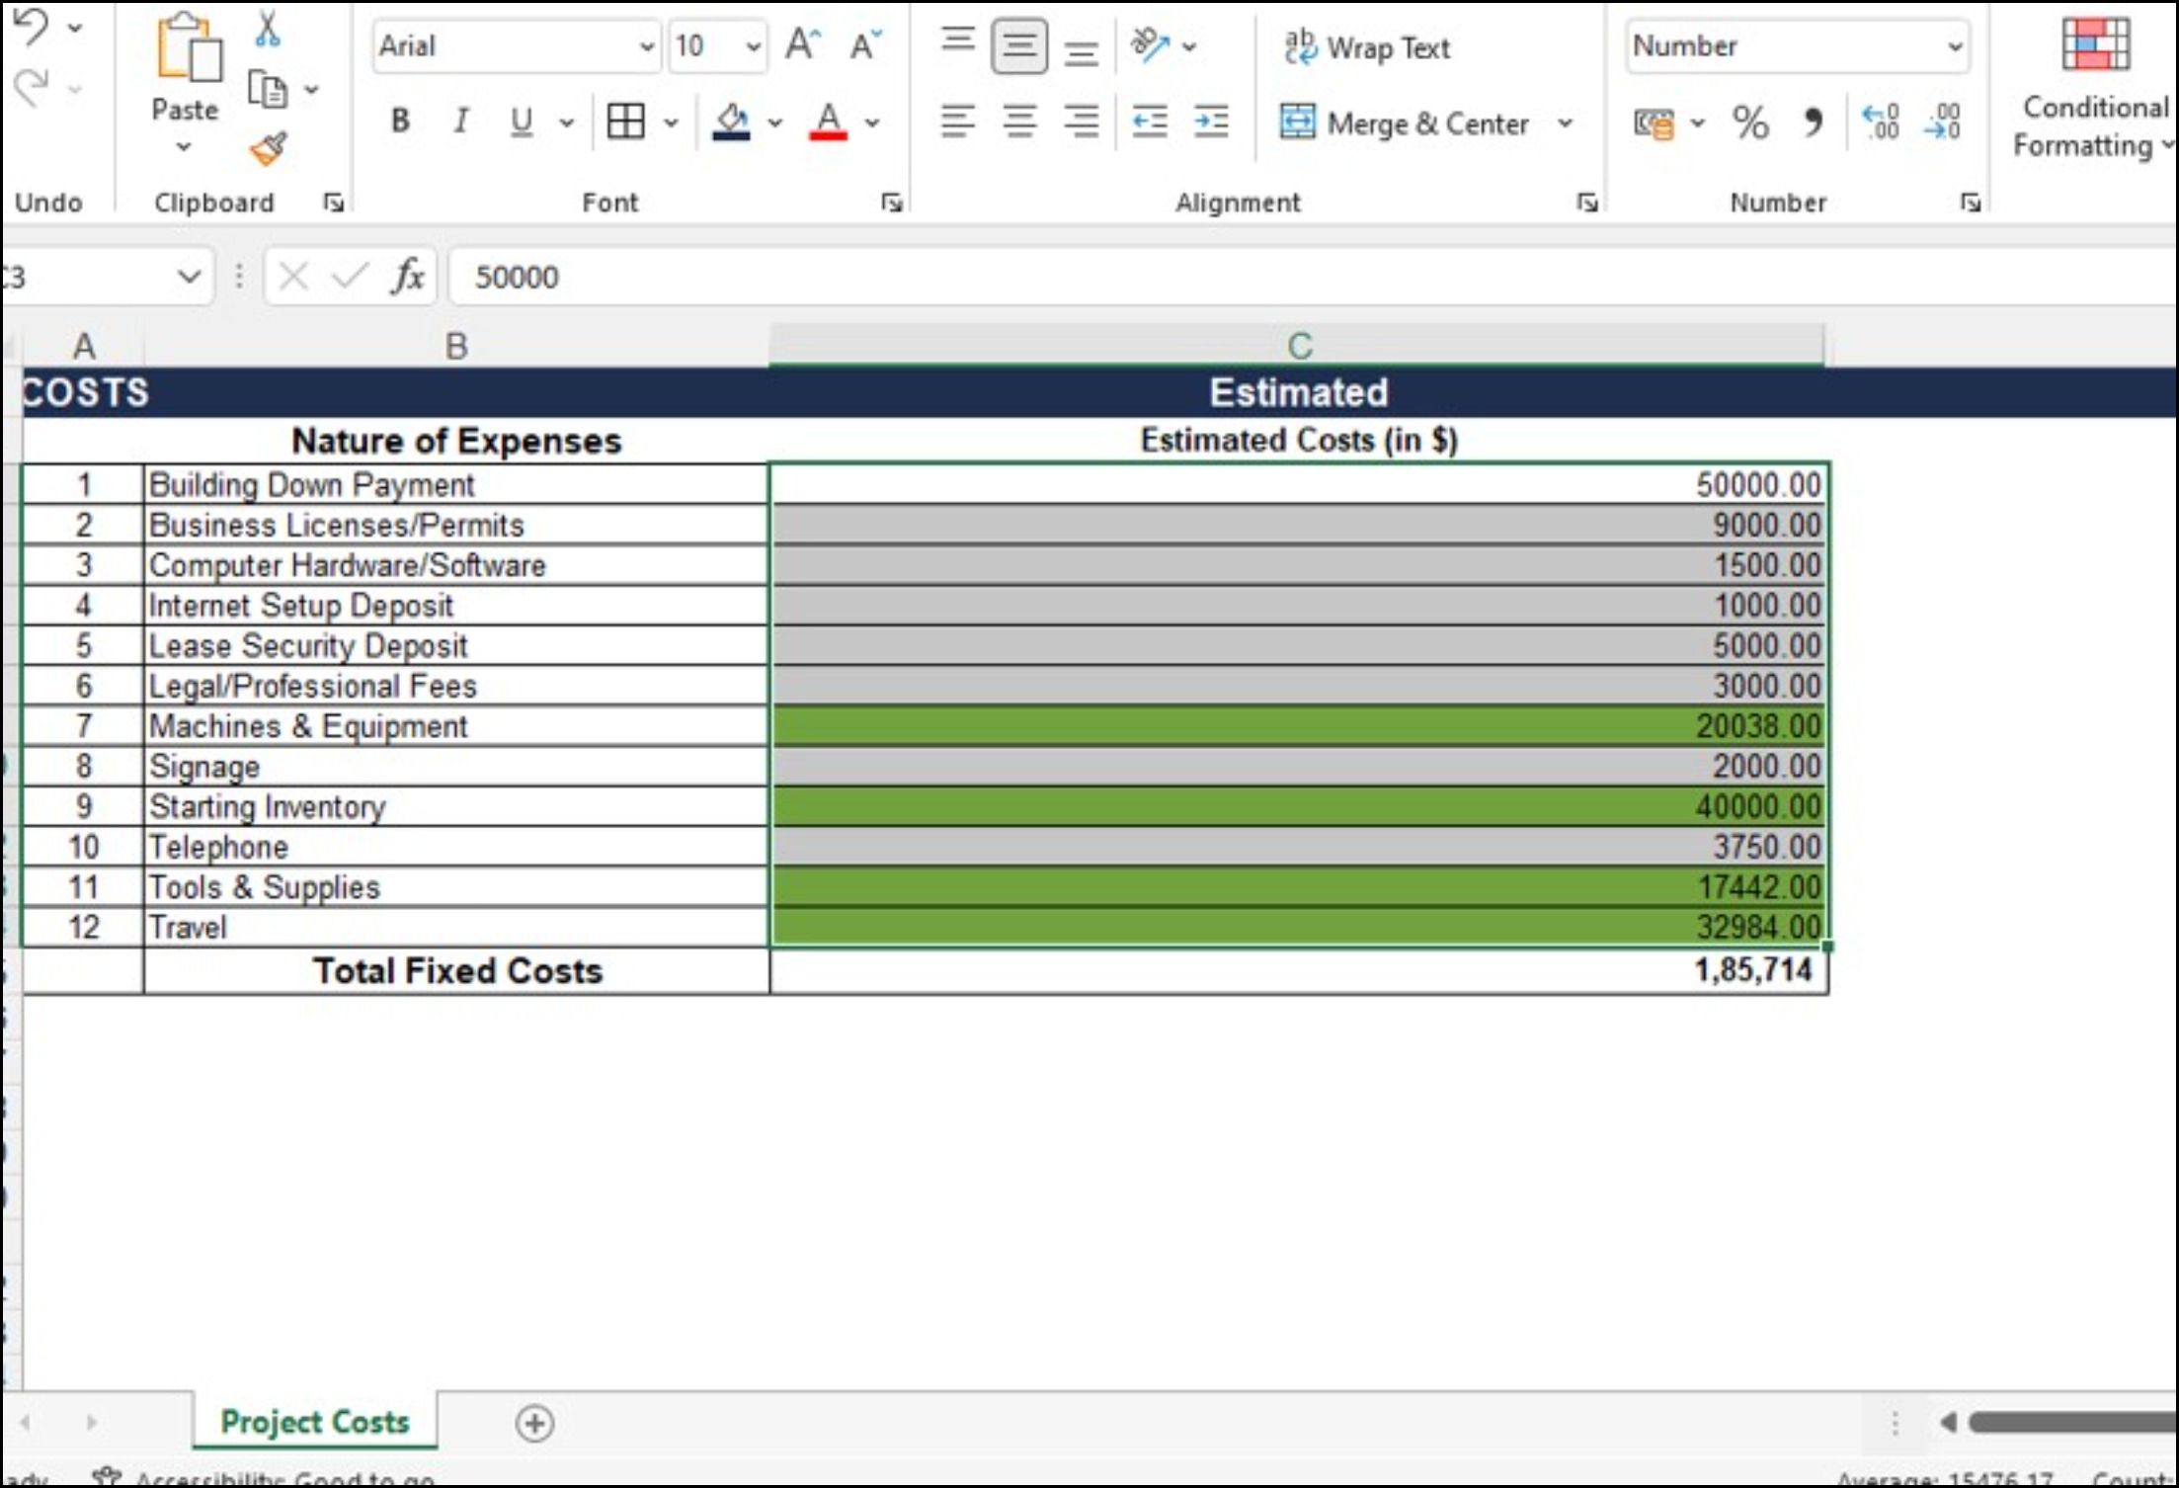Viewport: 2179px width, 1488px height.
Task: Expand the Number format dropdown
Action: (x=1954, y=46)
